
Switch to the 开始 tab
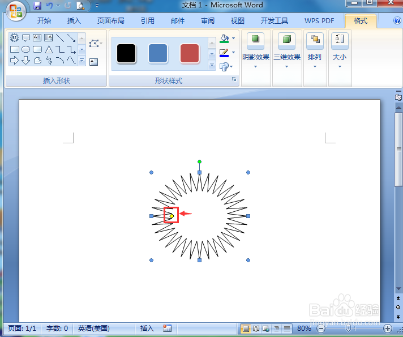(44, 20)
